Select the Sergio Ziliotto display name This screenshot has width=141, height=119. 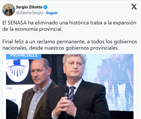point(29,7)
